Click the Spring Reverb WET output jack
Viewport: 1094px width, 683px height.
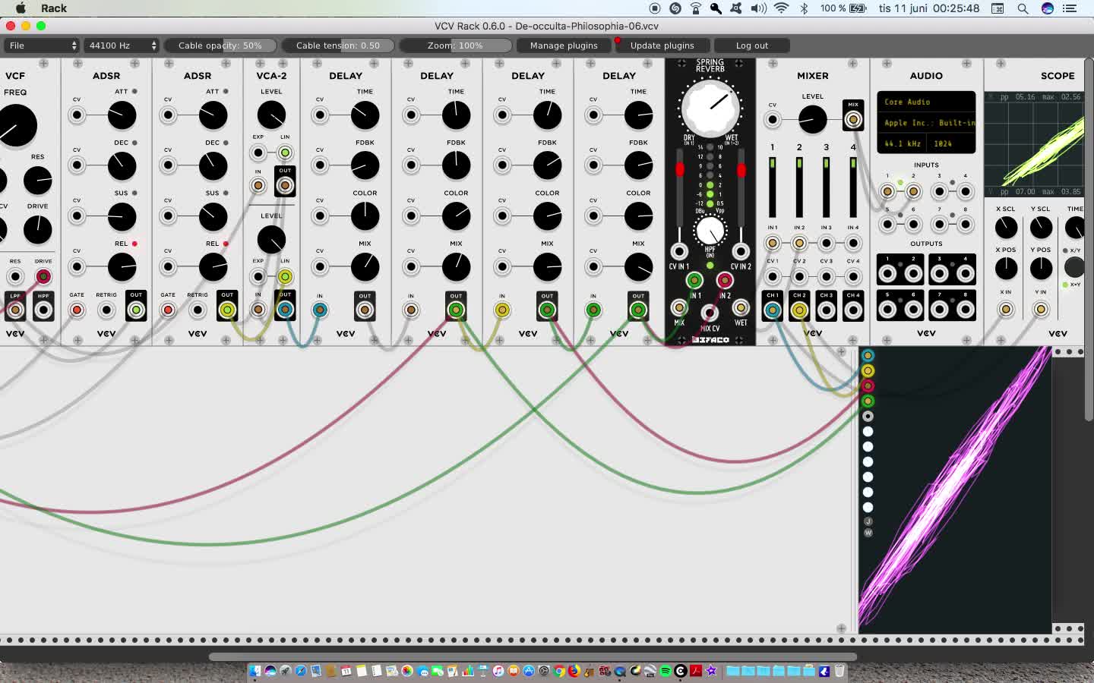pyautogui.click(x=741, y=307)
